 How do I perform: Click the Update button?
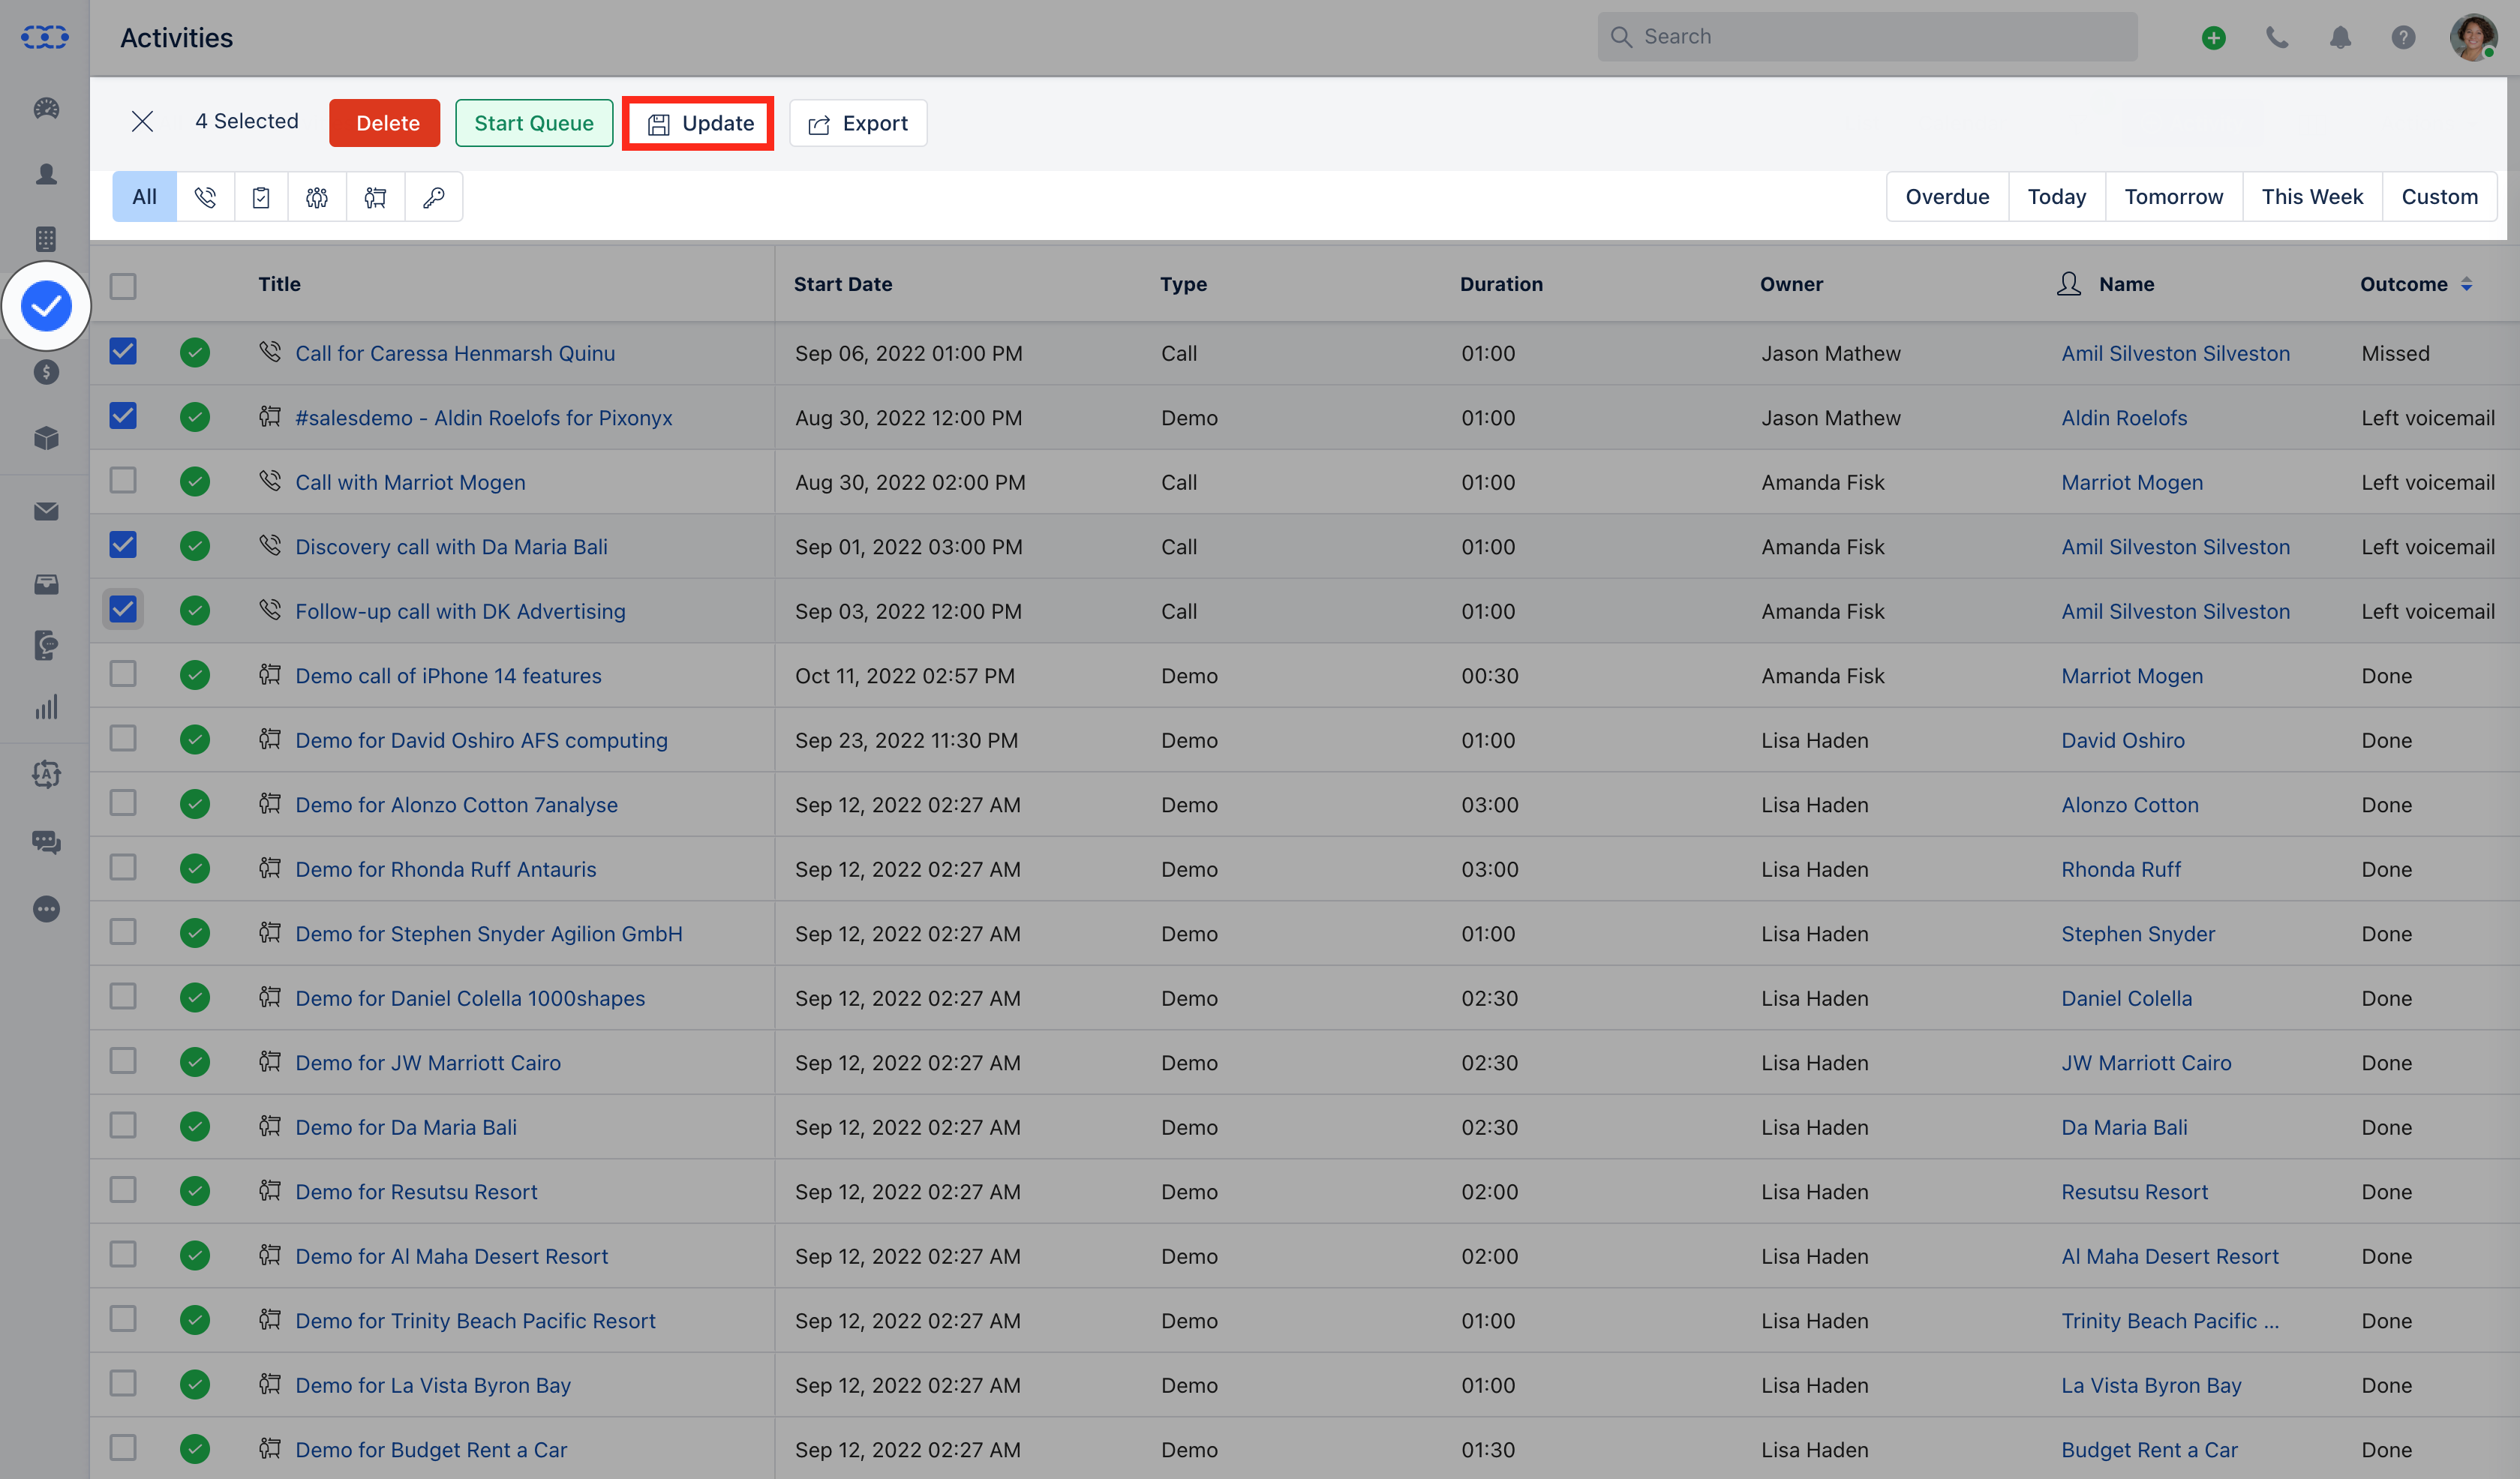(x=698, y=123)
